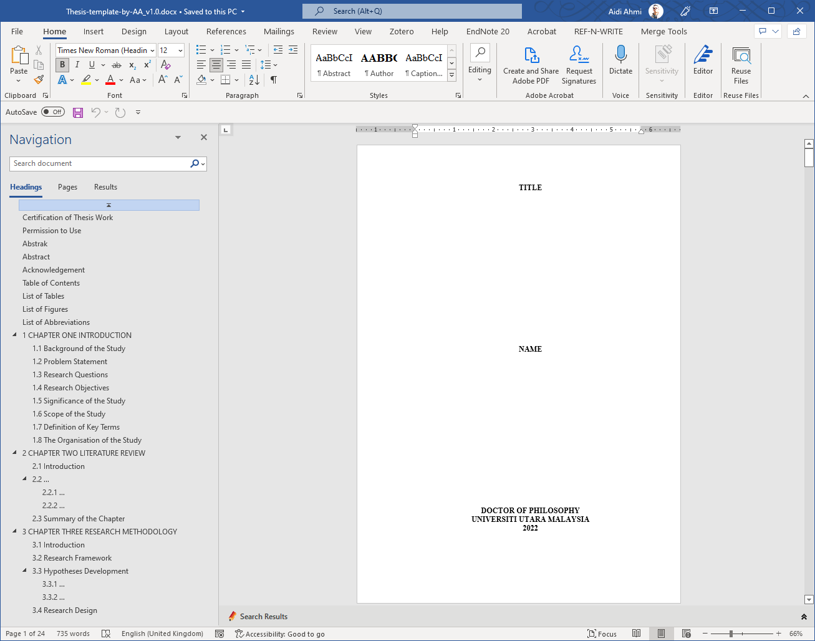Switch to Pages tab in Navigation

67,187
